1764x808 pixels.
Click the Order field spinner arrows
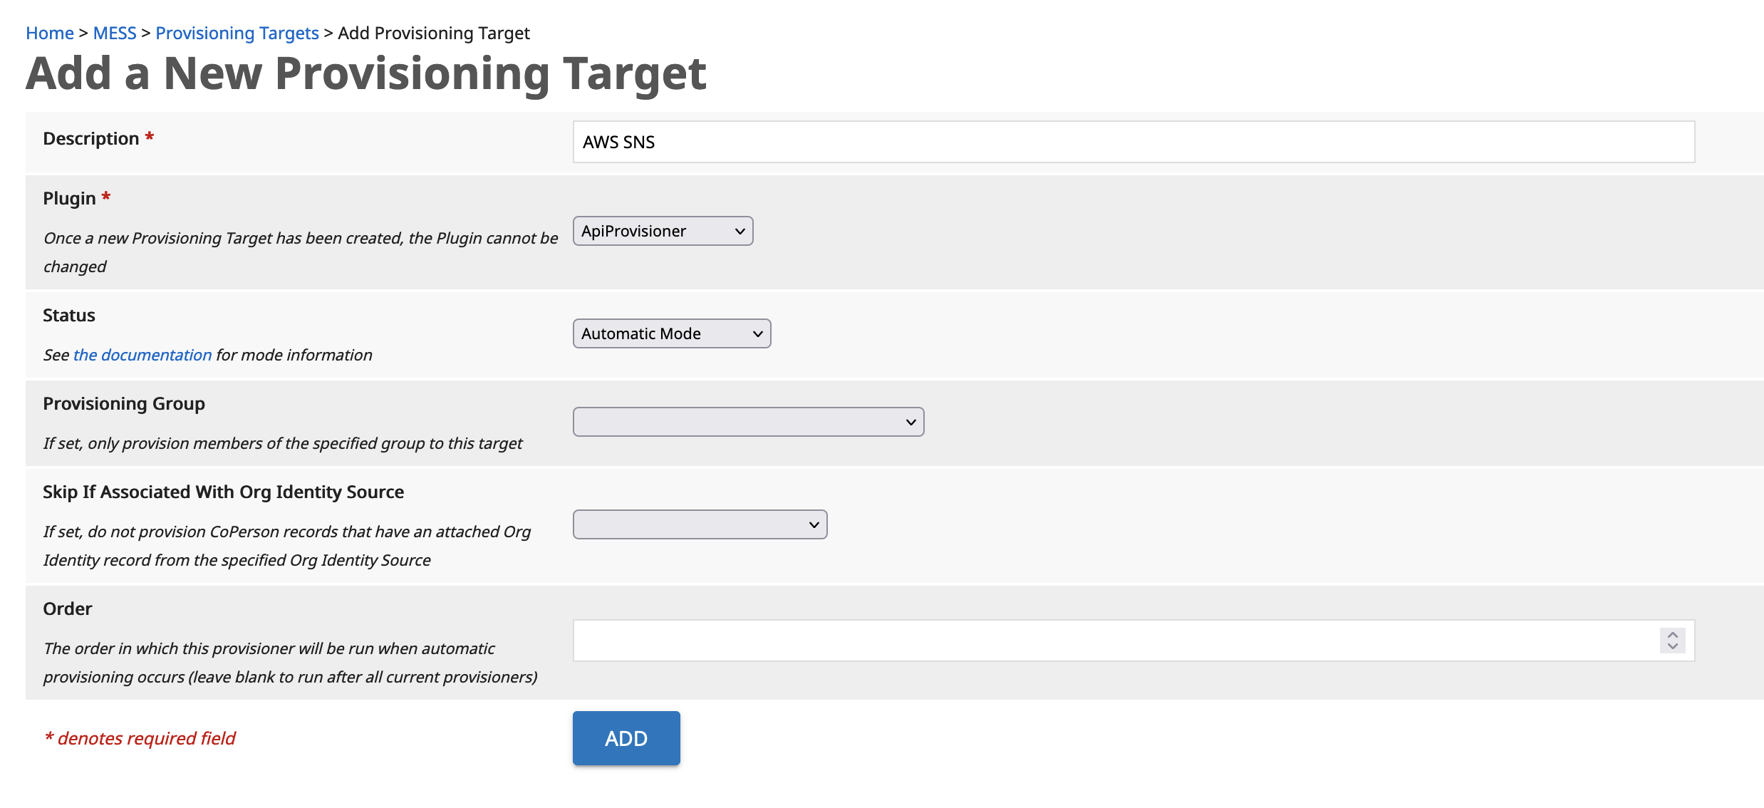click(x=1672, y=641)
